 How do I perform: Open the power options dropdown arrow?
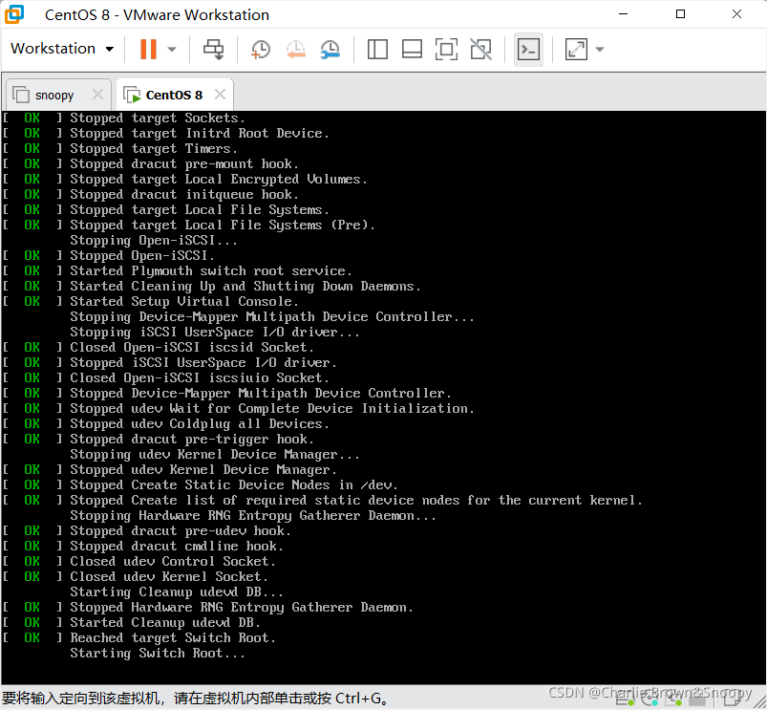[x=172, y=49]
